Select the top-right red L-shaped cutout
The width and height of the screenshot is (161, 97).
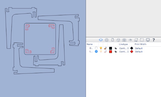coord(52,26)
